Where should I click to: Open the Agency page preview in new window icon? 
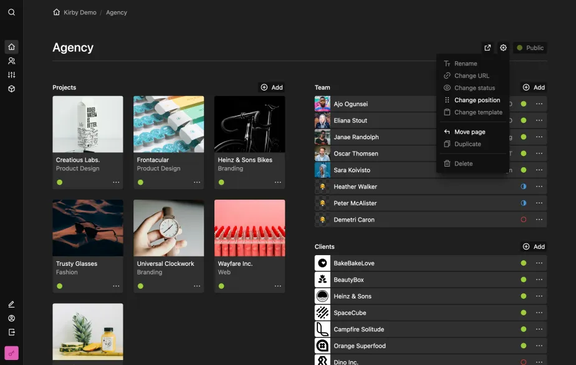487,48
